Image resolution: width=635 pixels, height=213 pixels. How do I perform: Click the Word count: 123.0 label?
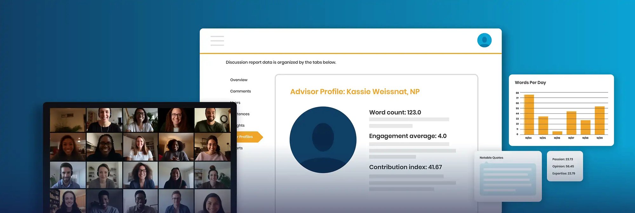[x=395, y=112]
